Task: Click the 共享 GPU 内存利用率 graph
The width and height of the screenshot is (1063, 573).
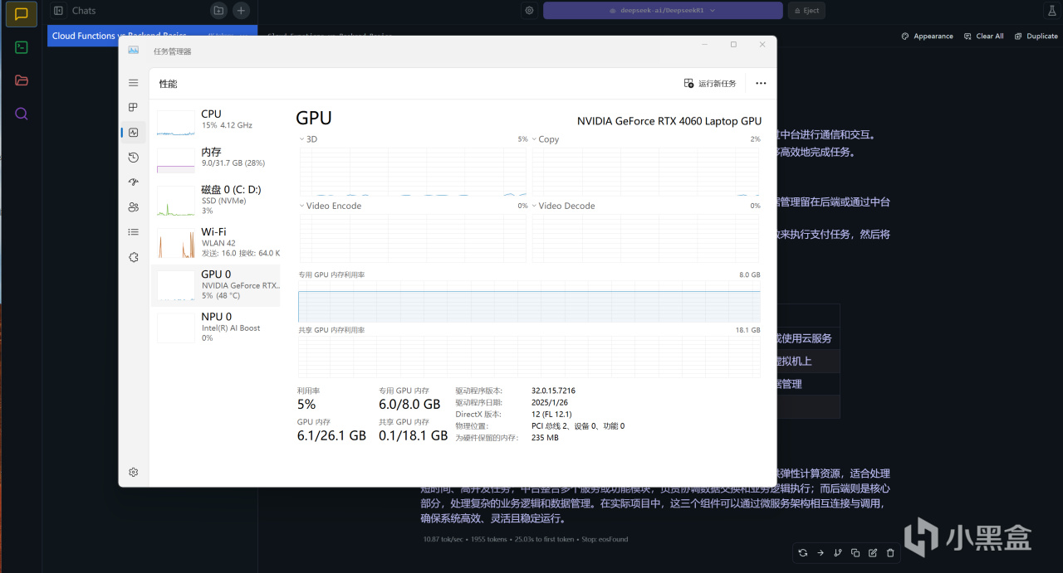Action: click(529, 357)
